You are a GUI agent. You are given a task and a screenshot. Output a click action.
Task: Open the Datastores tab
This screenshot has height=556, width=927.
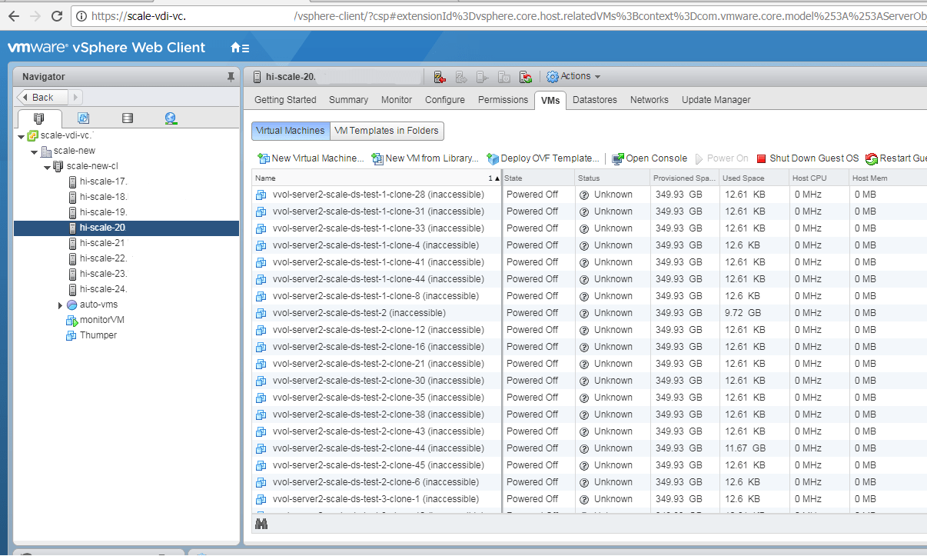[595, 100]
